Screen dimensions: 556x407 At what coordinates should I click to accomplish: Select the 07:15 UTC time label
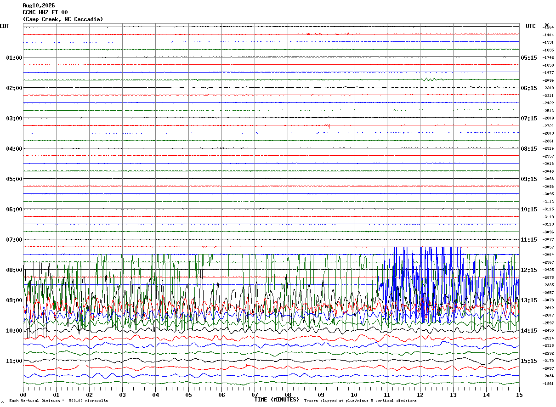pyautogui.click(x=528, y=119)
